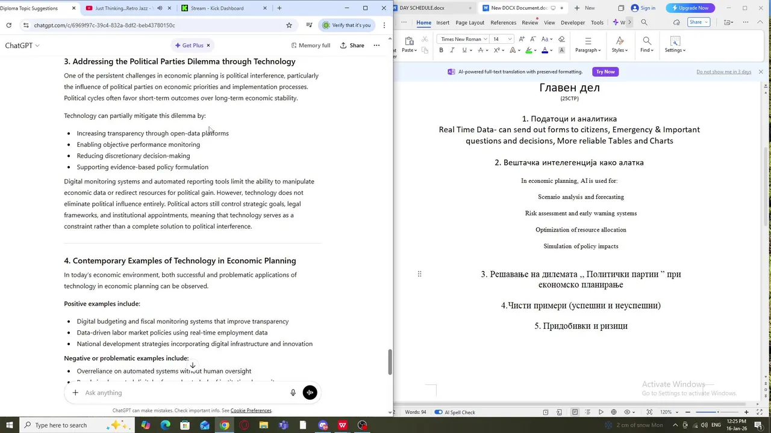The image size is (771, 433).
Task: Expand the Styles dropdown
Action: (620, 50)
